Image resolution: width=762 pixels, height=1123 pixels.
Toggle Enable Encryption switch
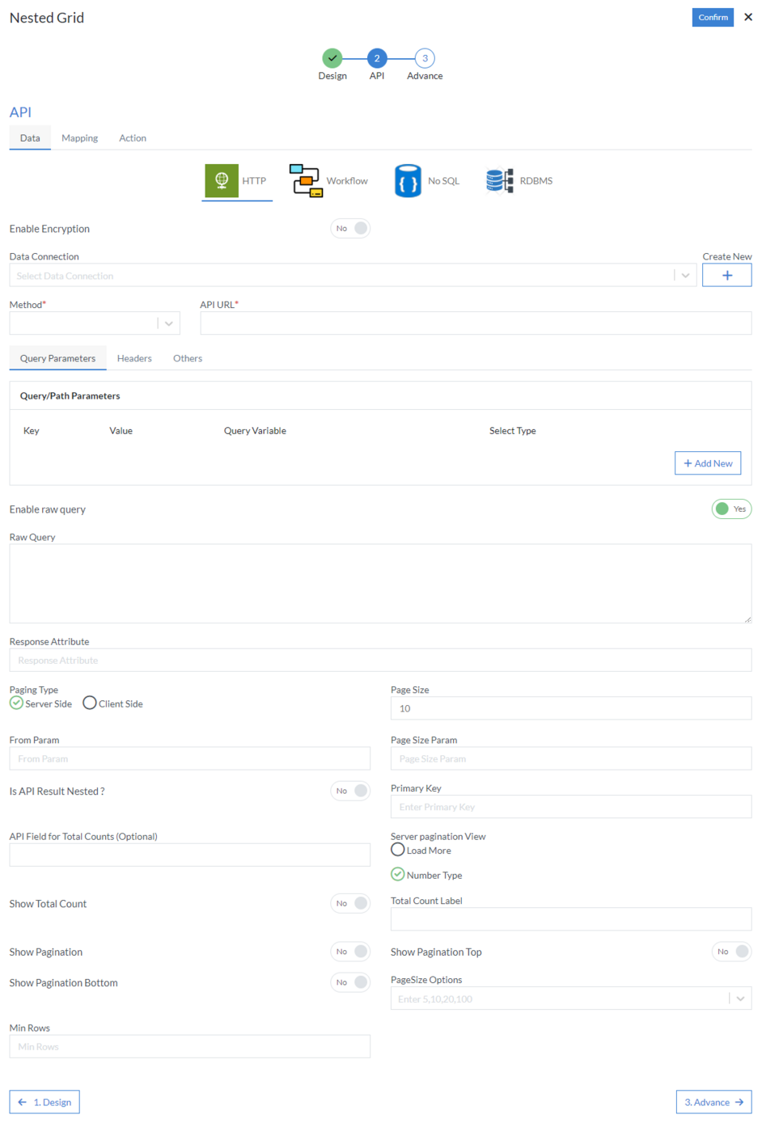350,229
